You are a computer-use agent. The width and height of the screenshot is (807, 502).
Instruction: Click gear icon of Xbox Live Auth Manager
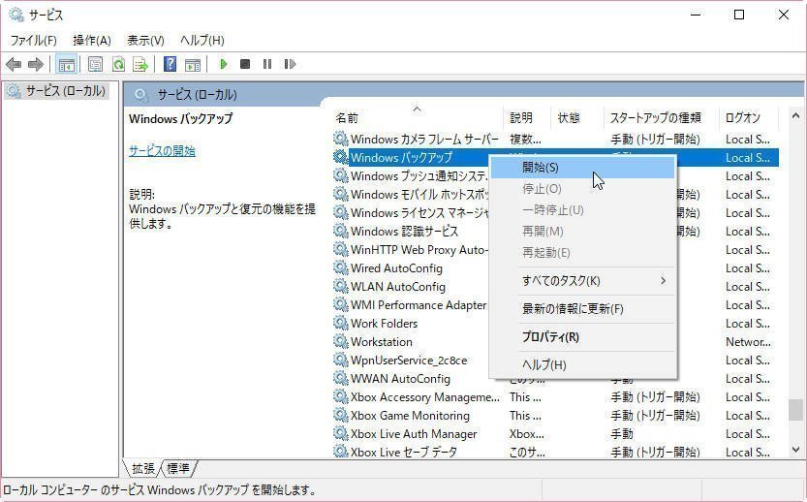coord(341,433)
